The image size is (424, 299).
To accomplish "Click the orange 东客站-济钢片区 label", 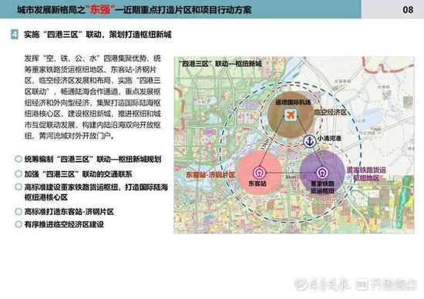I will tap(210, 175).
